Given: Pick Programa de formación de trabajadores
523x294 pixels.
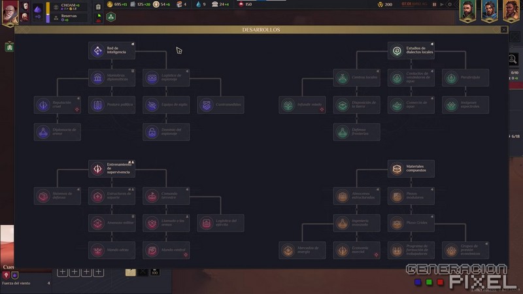Looking at the screenshot, I should click(411, 250).
